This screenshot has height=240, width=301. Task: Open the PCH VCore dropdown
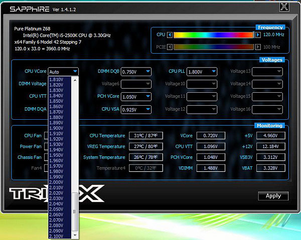tap(136, 97)
